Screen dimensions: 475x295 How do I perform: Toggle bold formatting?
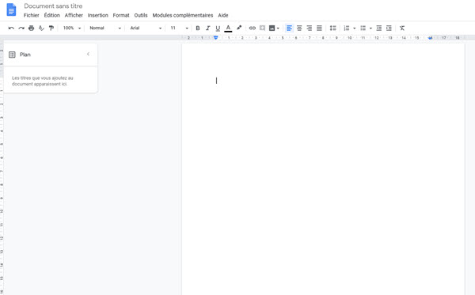[198, 28]
